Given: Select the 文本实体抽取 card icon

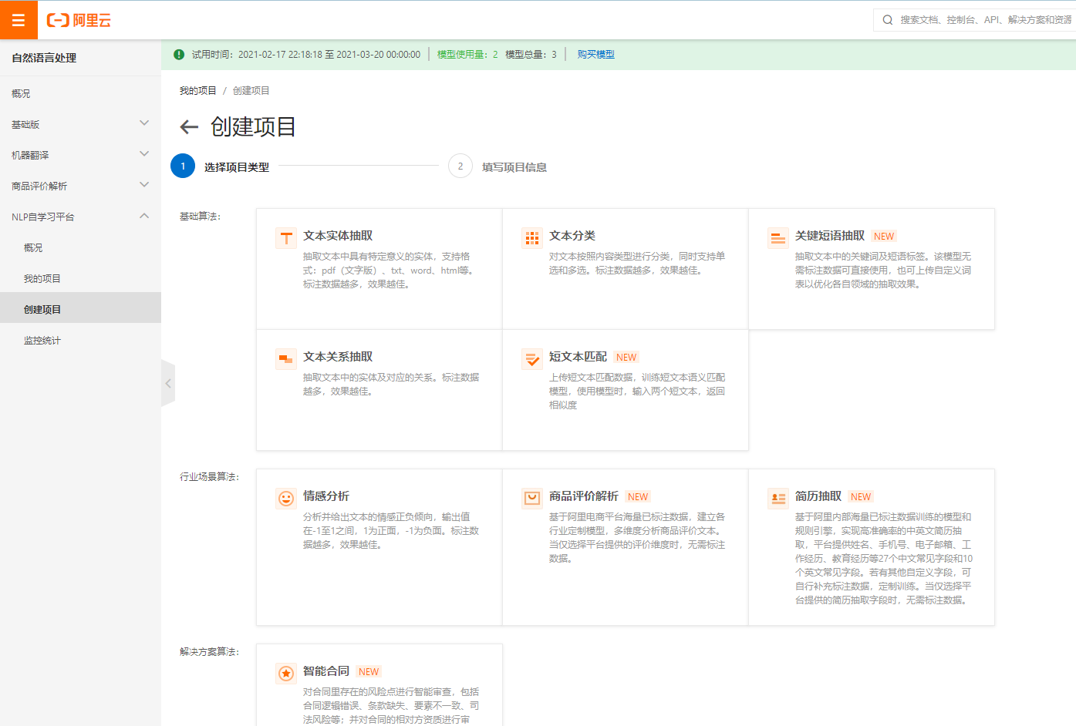Looking at the screenshot, I should (x=286, y=238).
